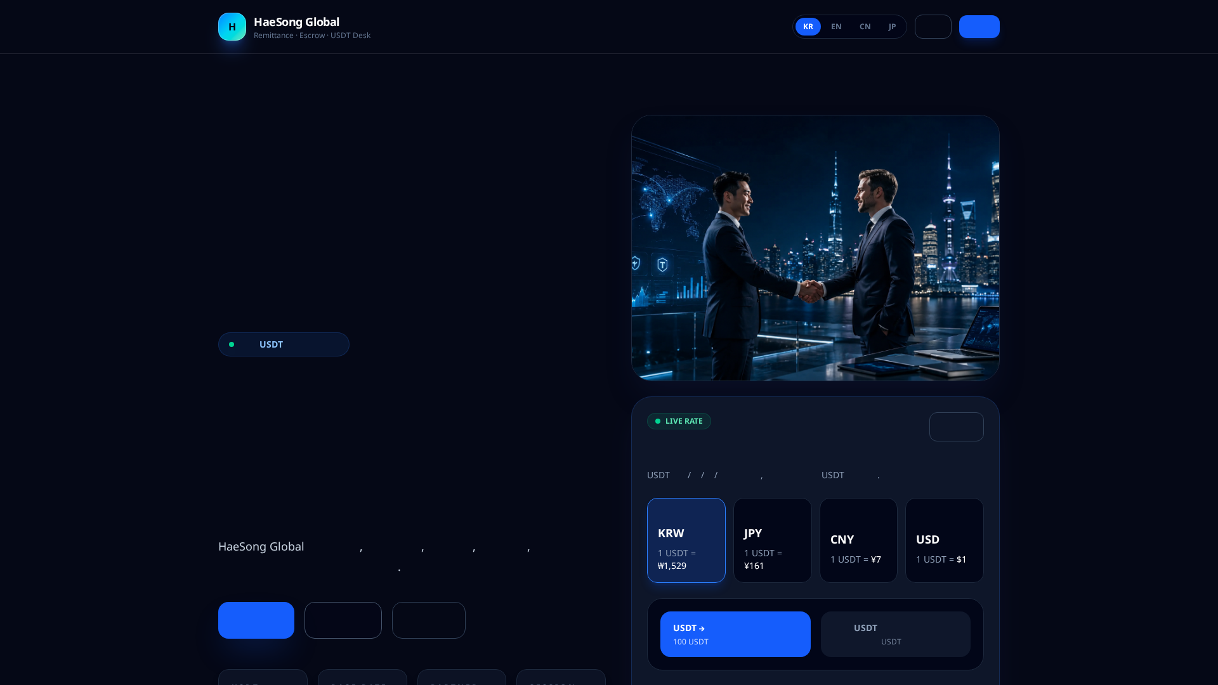The height and width of the screenshot is (685, 1218).
Task: Click the '¥161' JPY rate value
Action: [x=754, y=566]
